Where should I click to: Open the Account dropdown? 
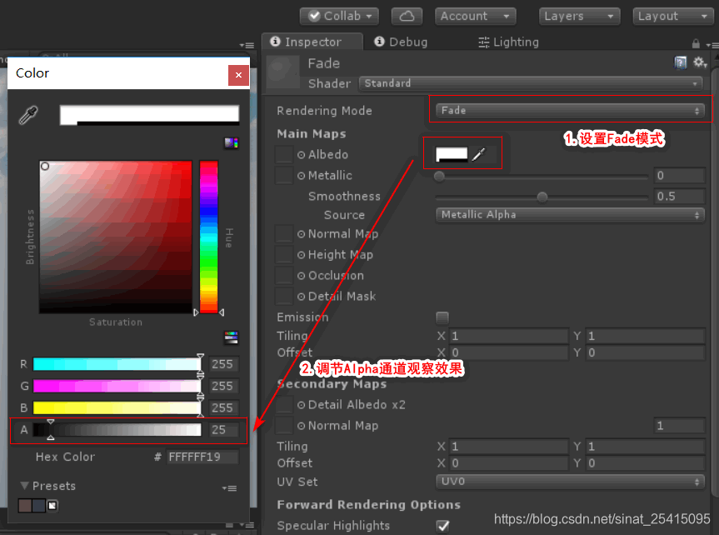(x=475, y=16)
